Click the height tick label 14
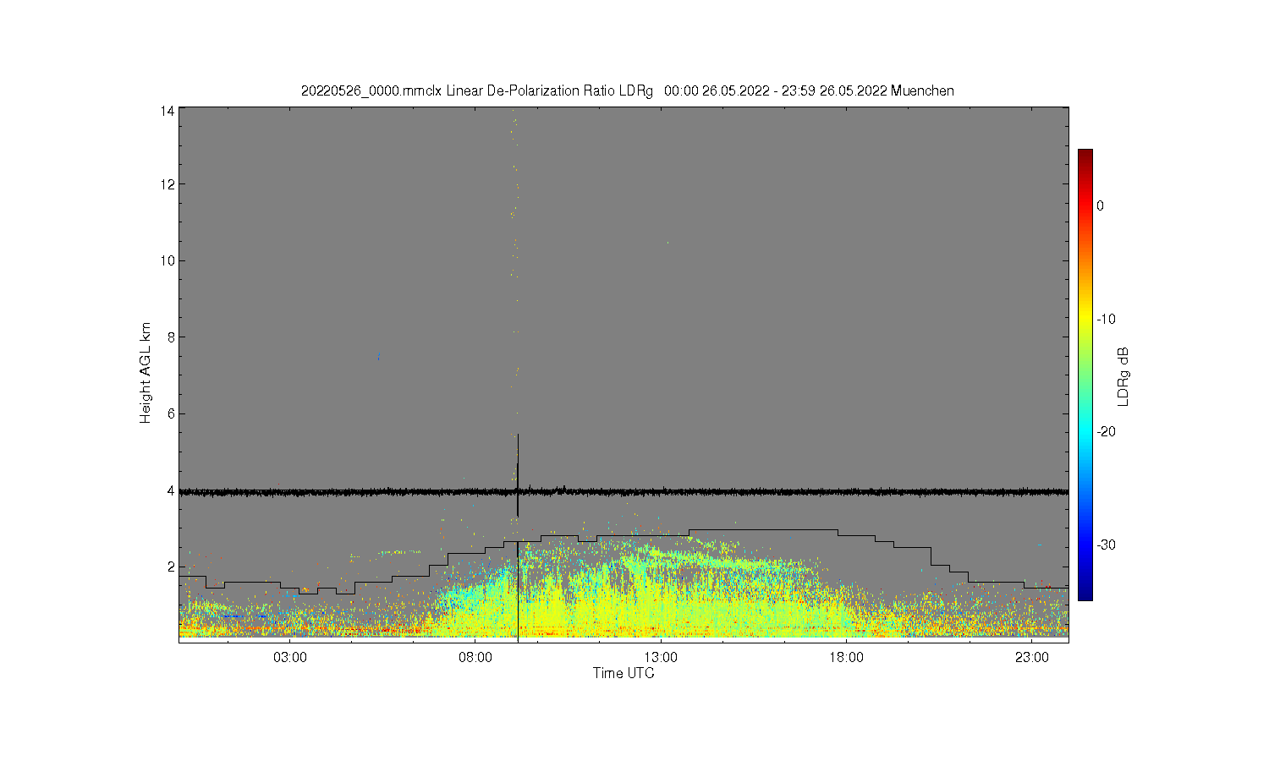 click(168, 111)
